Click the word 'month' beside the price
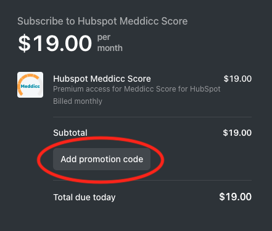The image size is (272, 231). [x=110, y=48]
